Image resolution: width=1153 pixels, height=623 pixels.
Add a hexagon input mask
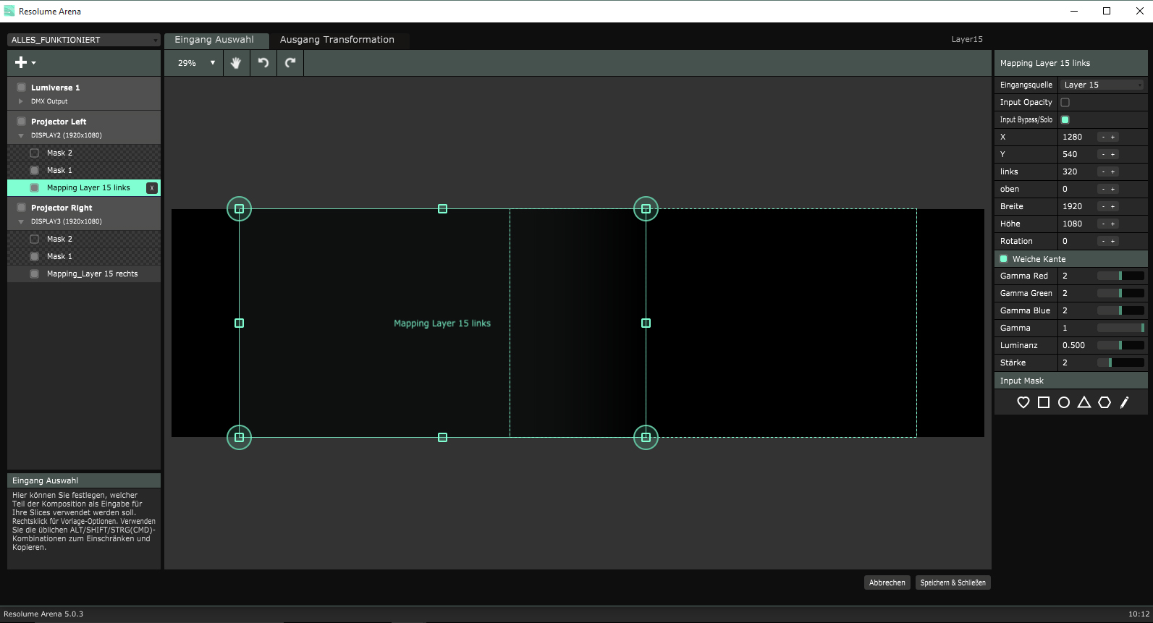pos(1104,402)
